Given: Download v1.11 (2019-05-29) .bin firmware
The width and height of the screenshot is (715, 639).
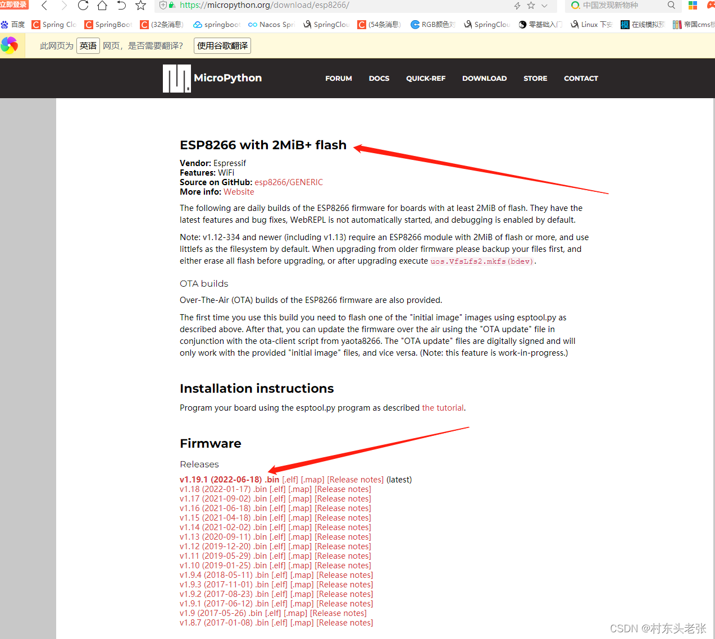Looking at the screenshot, I should [x=223, y=556].
